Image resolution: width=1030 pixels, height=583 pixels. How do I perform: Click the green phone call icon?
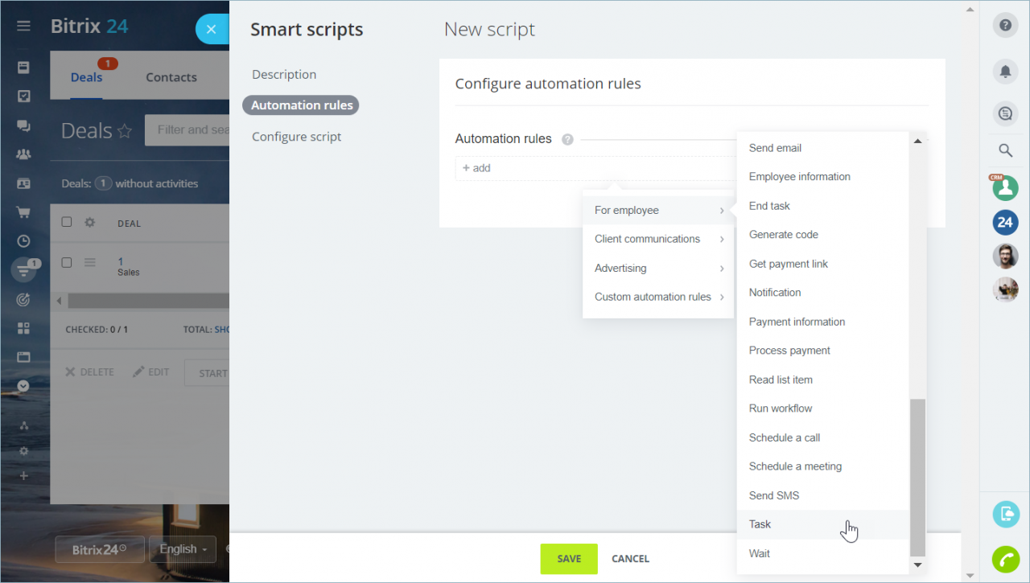(1005, 559)
